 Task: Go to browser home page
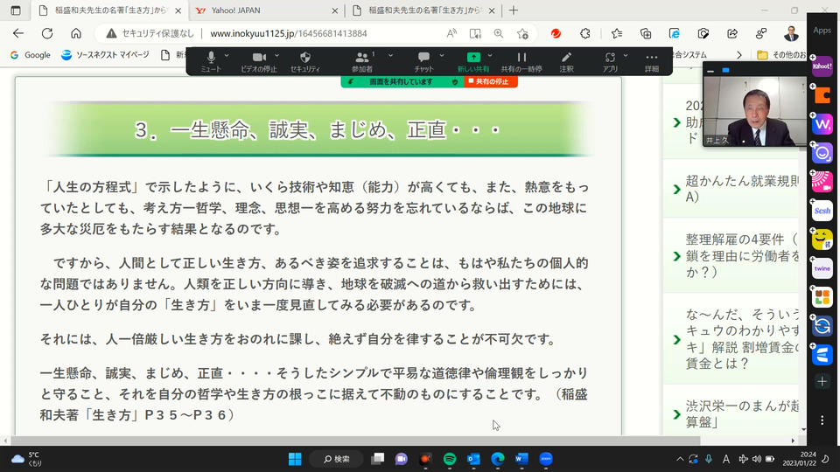(76, 33)
